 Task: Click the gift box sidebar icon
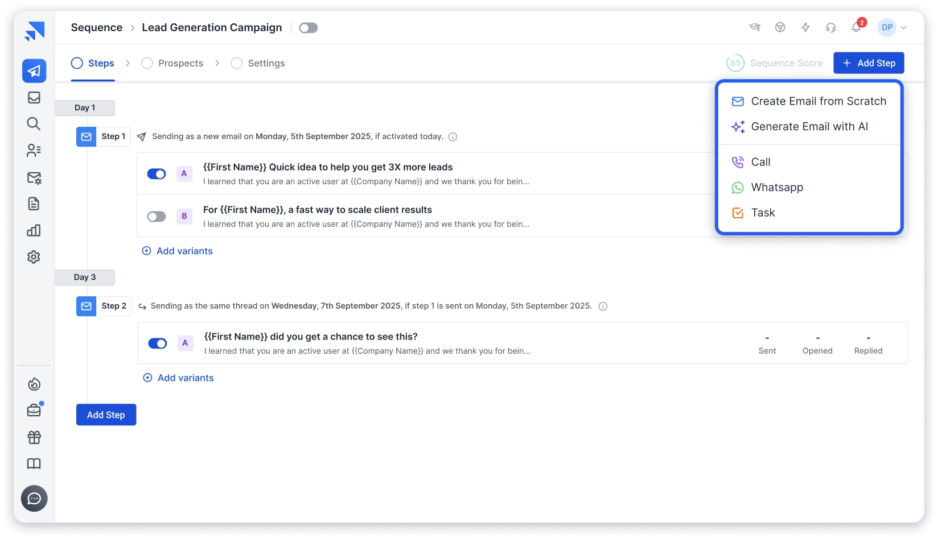point(34,437)
